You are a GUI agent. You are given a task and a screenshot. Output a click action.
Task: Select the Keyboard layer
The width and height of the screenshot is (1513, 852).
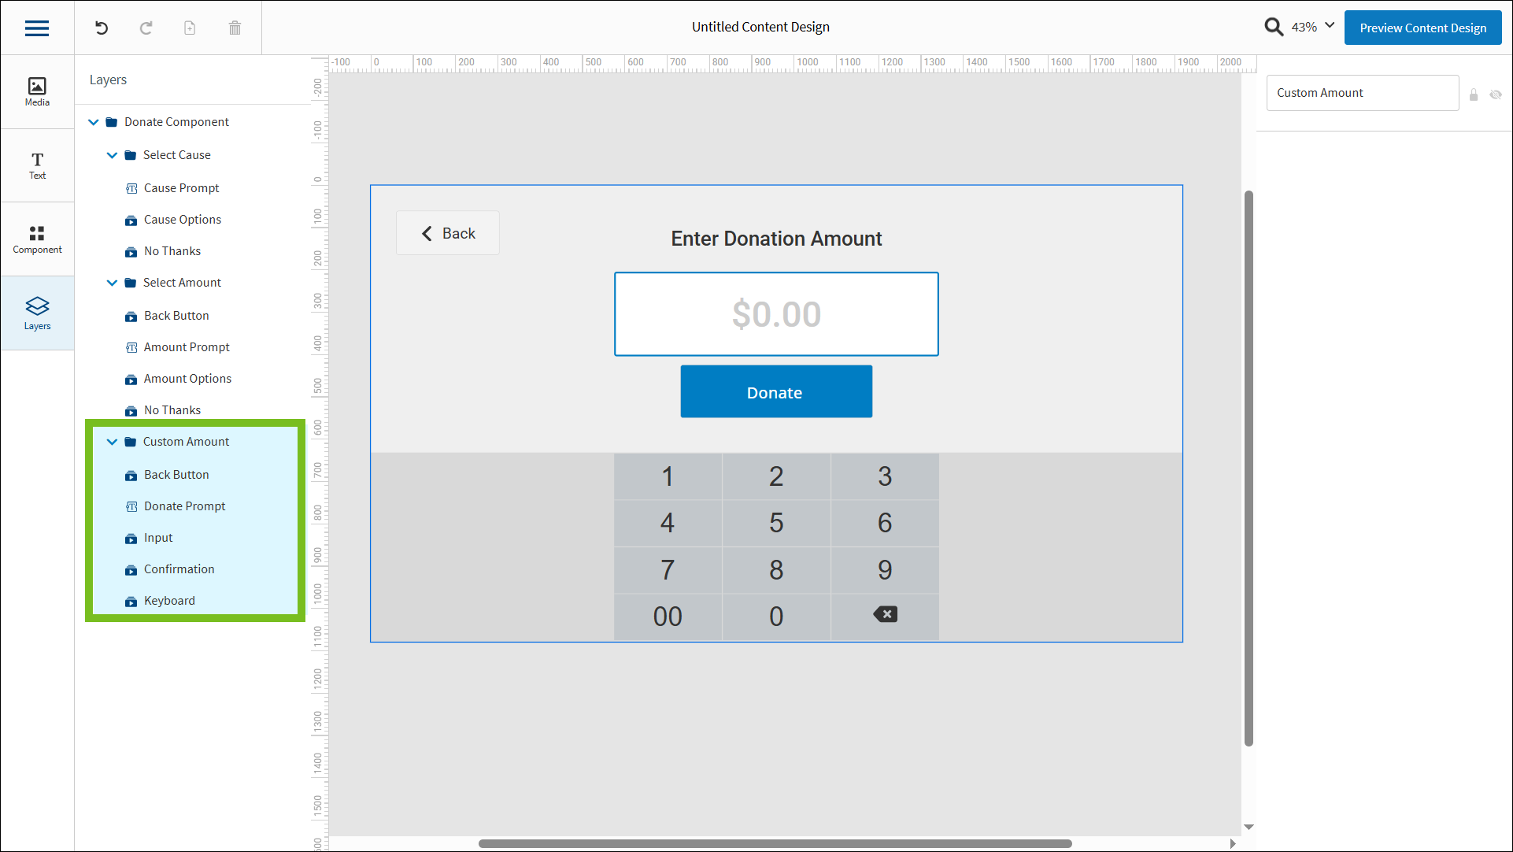click(169, 600)
